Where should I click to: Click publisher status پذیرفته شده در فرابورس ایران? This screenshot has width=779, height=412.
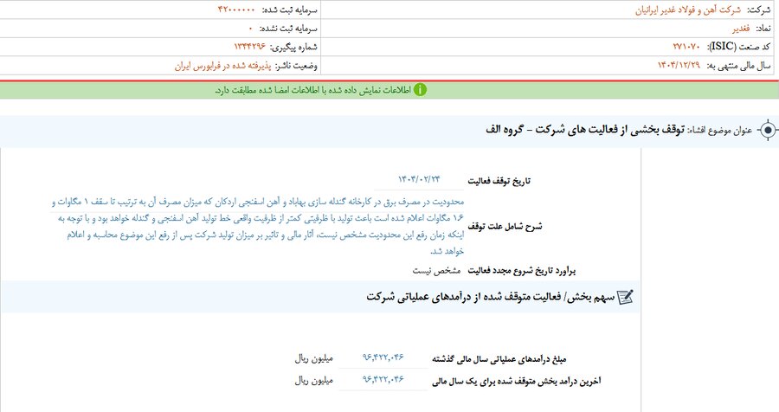[223, 66]
